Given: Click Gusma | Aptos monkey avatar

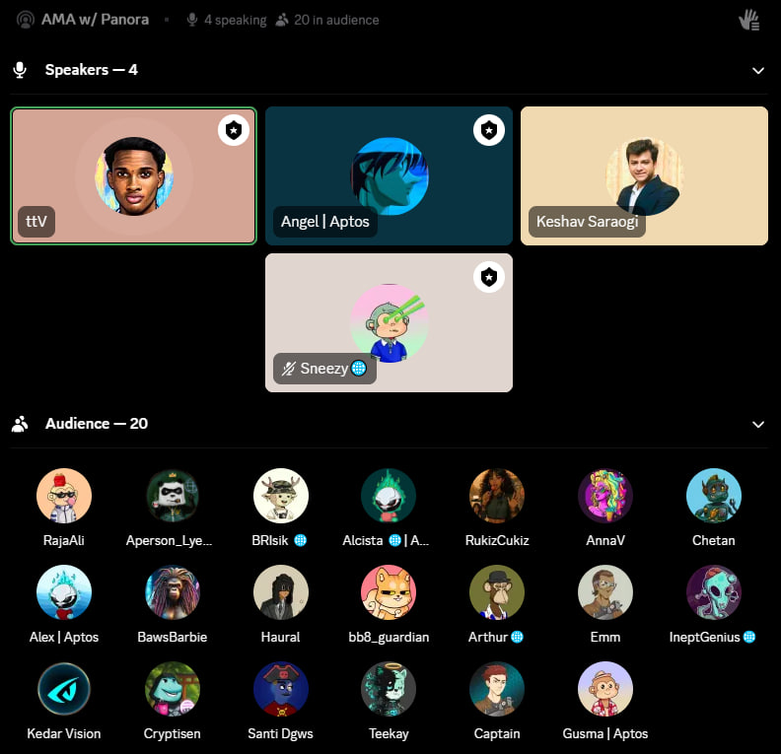Looking at the screenshot, I should [605, 689].
